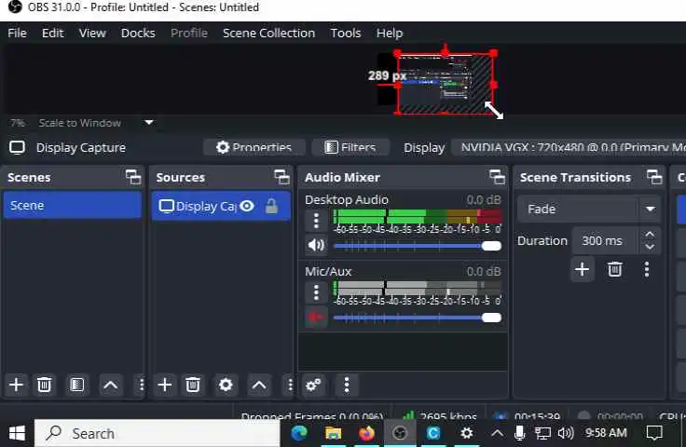Show hidden system tray icons
This screenshot has height=447, width=686.
(x=497, y=433)
